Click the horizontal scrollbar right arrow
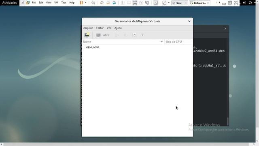The image size is (259, 146). point(254,144)
